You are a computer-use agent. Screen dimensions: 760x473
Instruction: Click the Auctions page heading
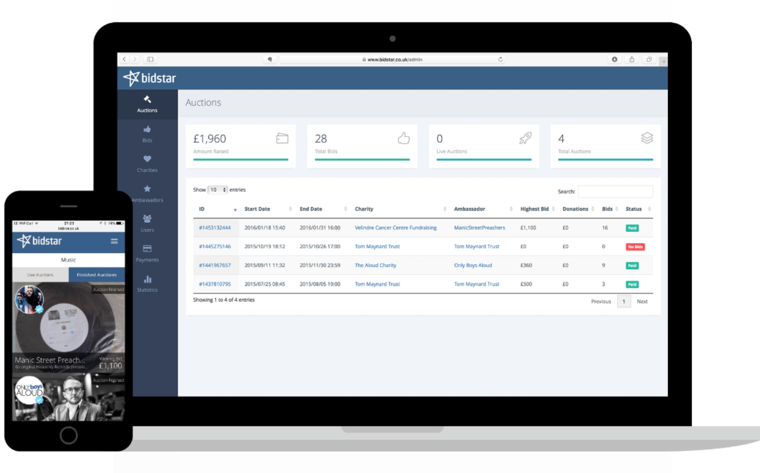(203, 102)
